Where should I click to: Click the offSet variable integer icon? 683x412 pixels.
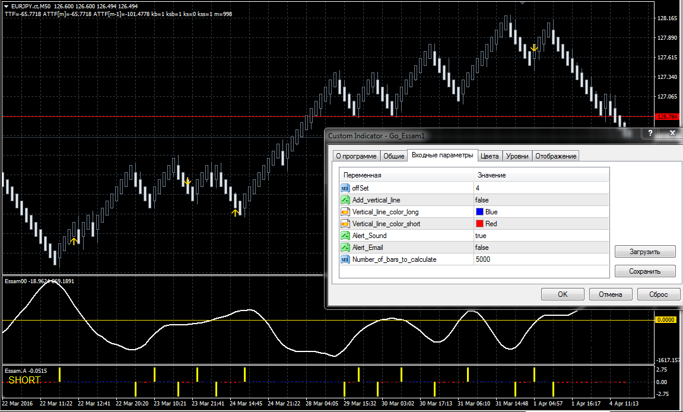[x=345, y=188]
